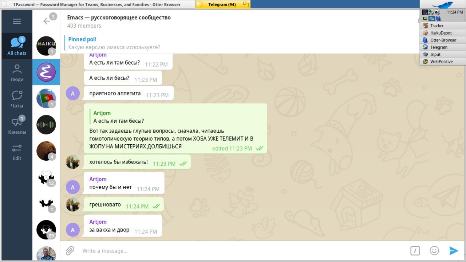Select Telegram entry in the Deskbar
This screenshot has width=466, height=262.
tap(443, 47)
